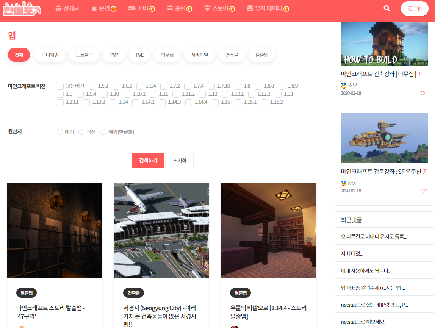Open comment 'netstat으로 해보세요'
The width and height of the screenshot is (435, 328).
pos(363,322)
